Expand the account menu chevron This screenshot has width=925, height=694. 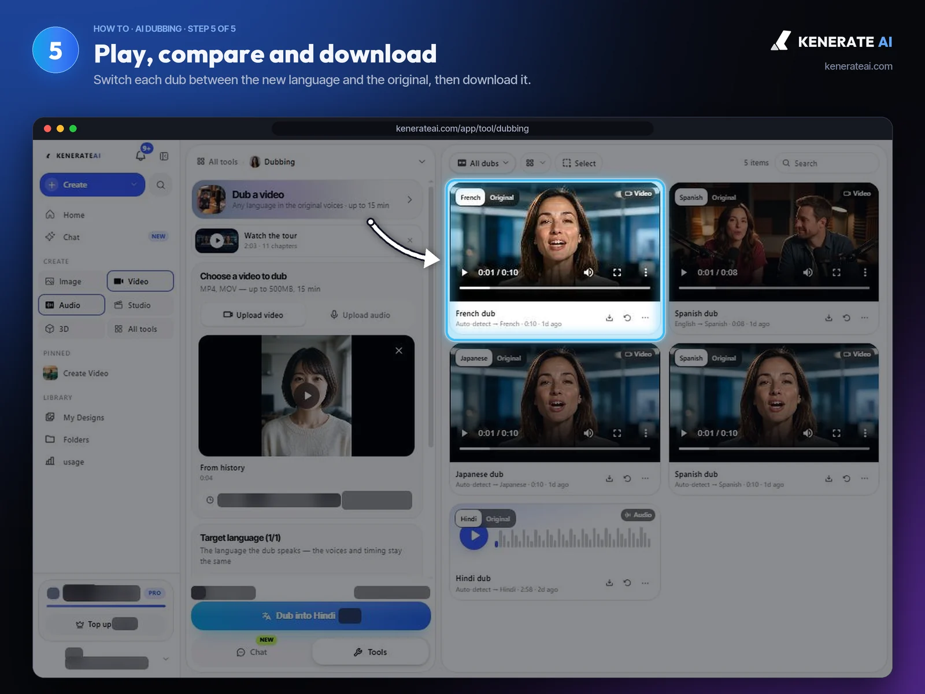(166, 659)
